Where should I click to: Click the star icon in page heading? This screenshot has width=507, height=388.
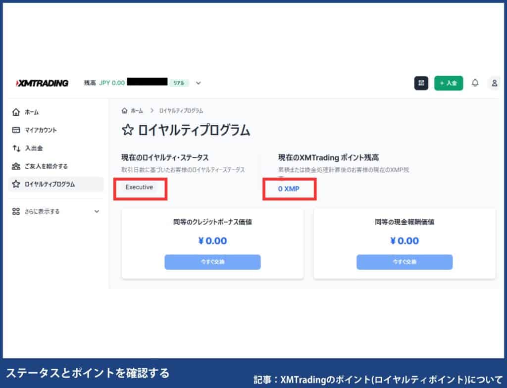pyautogui.click(x=128, y=130)
